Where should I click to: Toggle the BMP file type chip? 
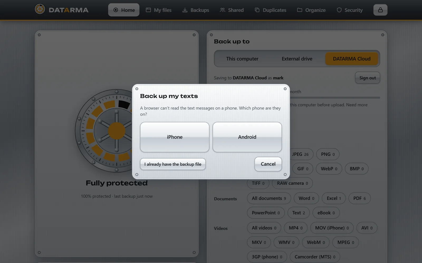(357, 169)
